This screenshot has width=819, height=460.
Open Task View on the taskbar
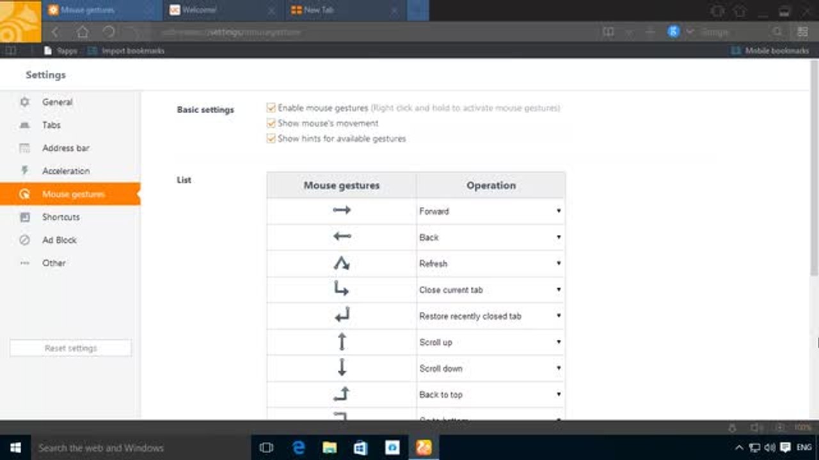coord(267,447)
